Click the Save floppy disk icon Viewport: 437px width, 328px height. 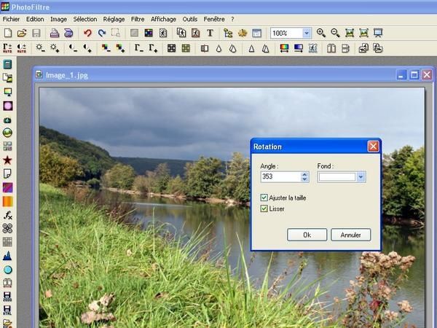tap(36, 33)
